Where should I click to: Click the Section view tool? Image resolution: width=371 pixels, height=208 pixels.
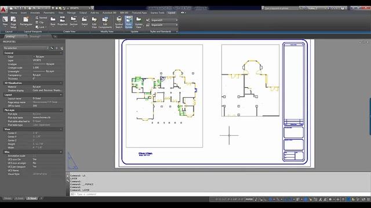click(x=74, y=21)
